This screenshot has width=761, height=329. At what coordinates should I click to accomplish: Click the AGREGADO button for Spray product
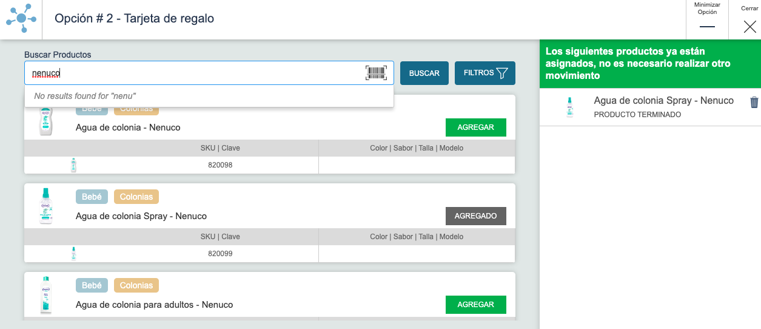[x=476, y=216]
